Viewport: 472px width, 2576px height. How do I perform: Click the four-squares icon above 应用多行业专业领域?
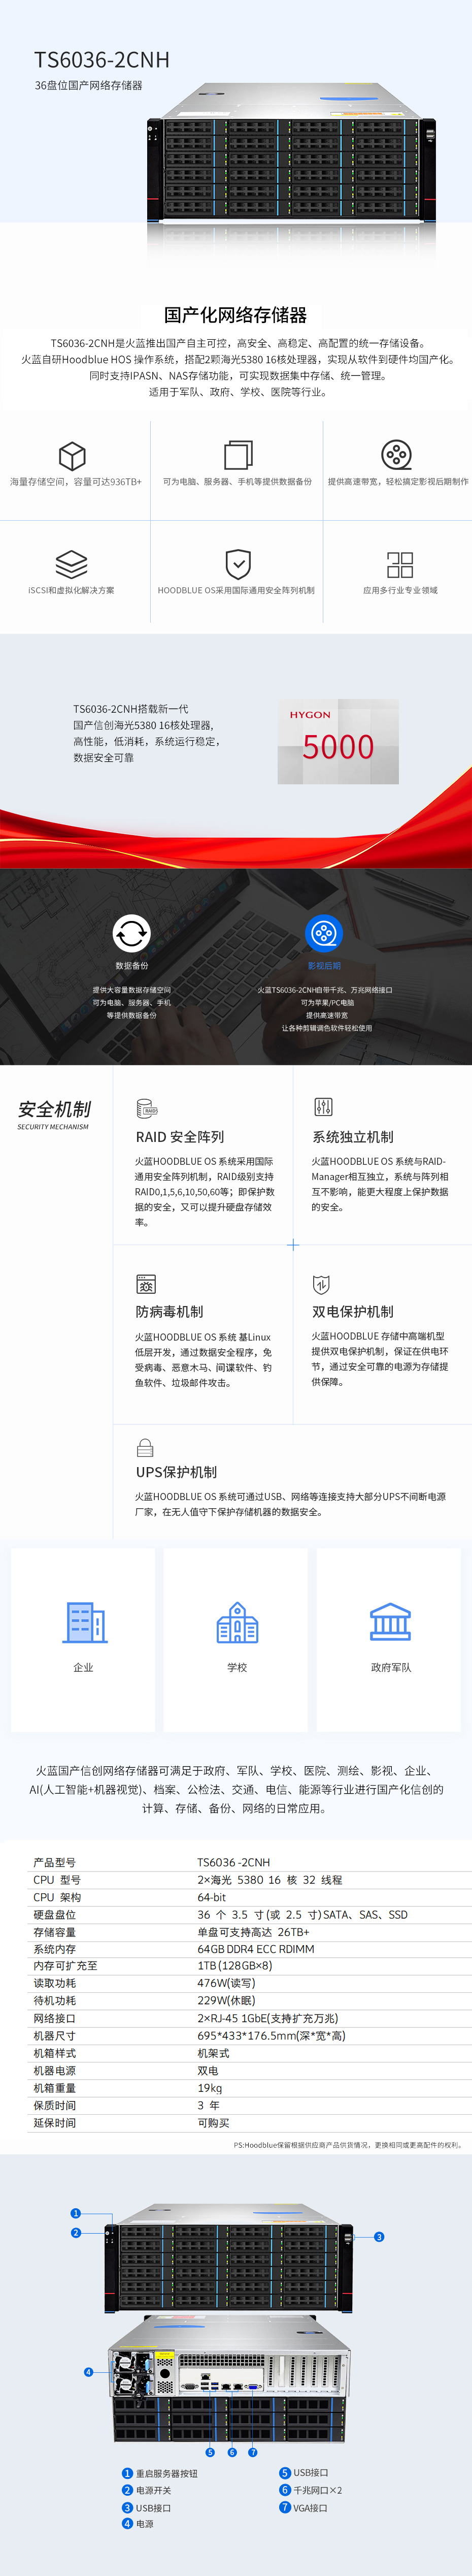click(x=400, y=564)
